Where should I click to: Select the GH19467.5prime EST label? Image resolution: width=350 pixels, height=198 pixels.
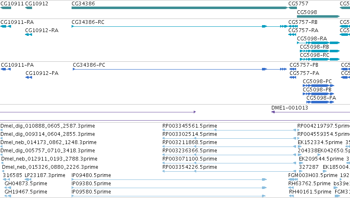tap(26, 192)
